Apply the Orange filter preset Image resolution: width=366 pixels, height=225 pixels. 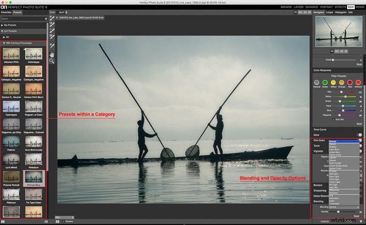341,82
